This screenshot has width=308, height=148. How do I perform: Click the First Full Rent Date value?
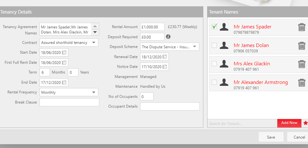(x=51, y=62)
